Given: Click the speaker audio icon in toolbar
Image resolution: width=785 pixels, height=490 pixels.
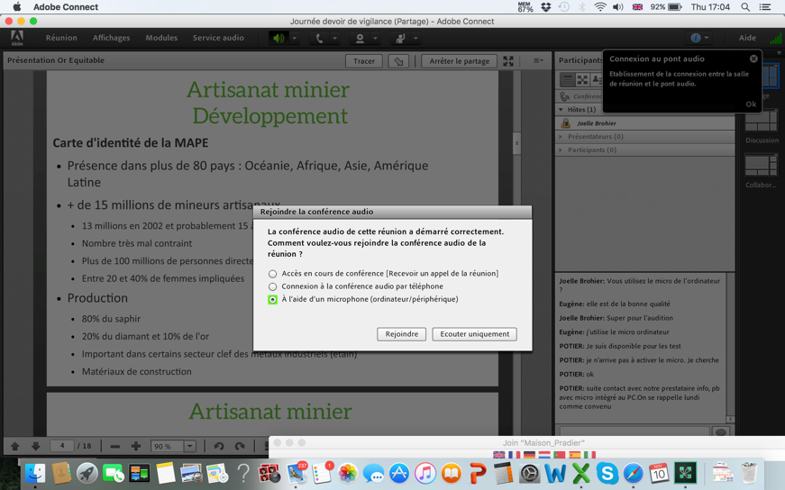Looking at the screenshot, I should 278,38.
